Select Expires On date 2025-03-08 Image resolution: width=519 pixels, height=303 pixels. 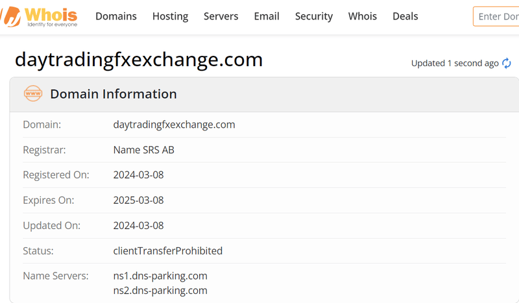point(138,200)
